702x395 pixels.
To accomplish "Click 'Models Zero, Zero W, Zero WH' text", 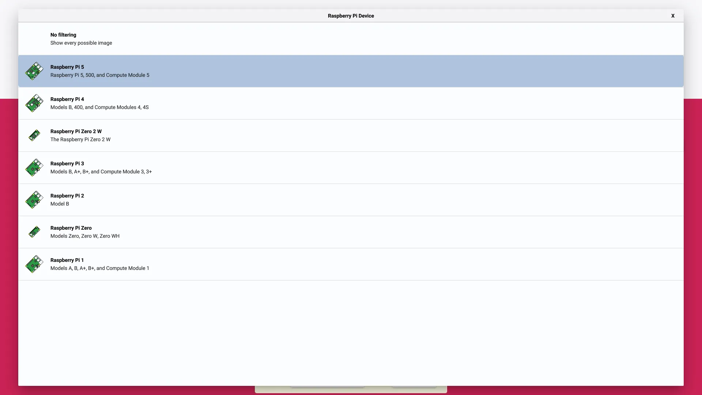I will pyautogui.click(x=85, y=236).
